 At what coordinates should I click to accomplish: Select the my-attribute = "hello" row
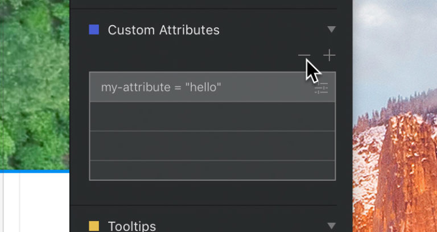click(x=199, y=88)
